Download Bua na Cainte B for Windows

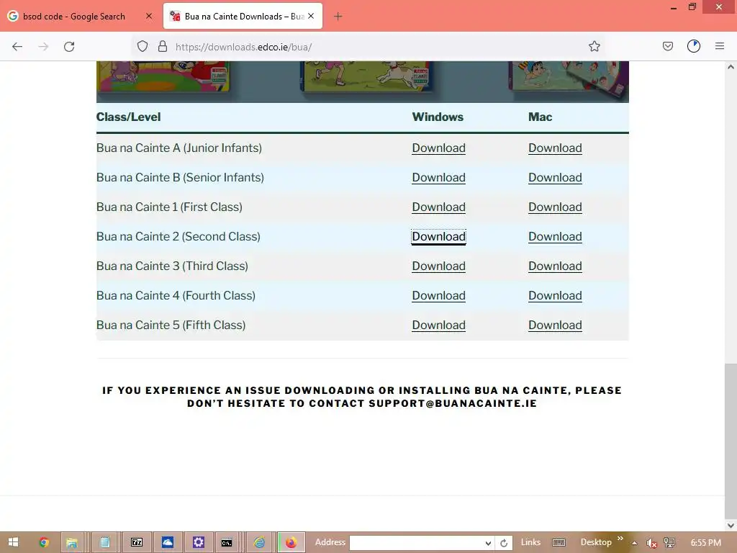pos(438,178)
